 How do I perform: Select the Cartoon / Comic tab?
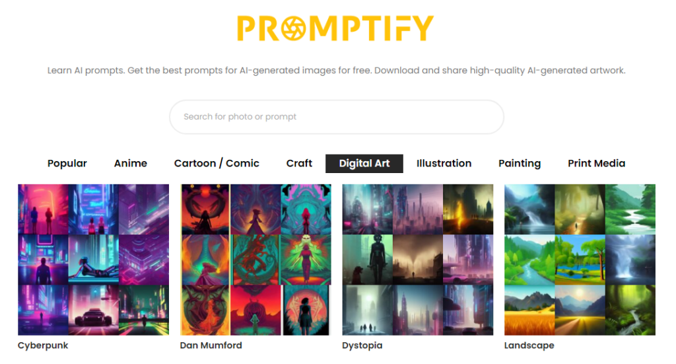tap(217, 163)
